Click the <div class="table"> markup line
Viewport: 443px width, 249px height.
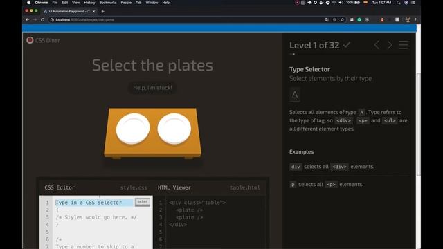coord(197,203)
